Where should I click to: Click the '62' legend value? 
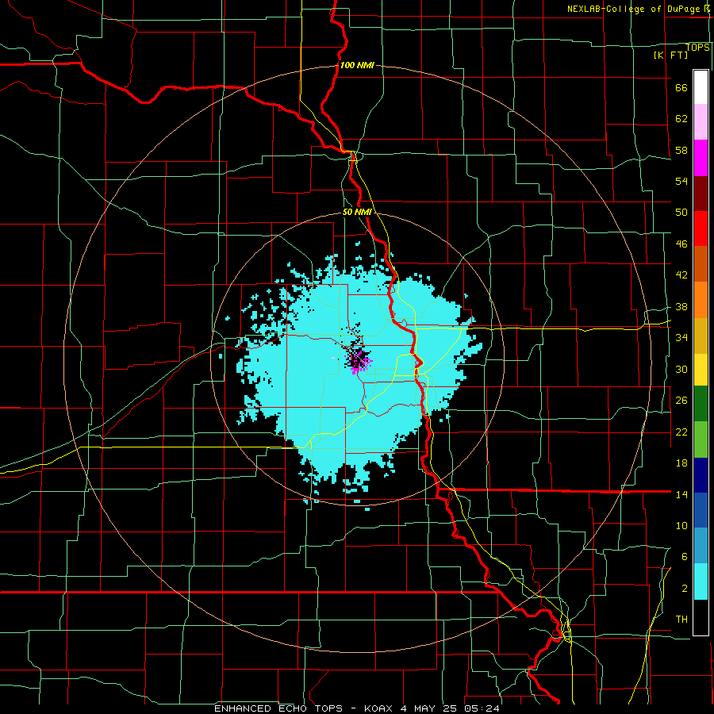click(681, 119)
